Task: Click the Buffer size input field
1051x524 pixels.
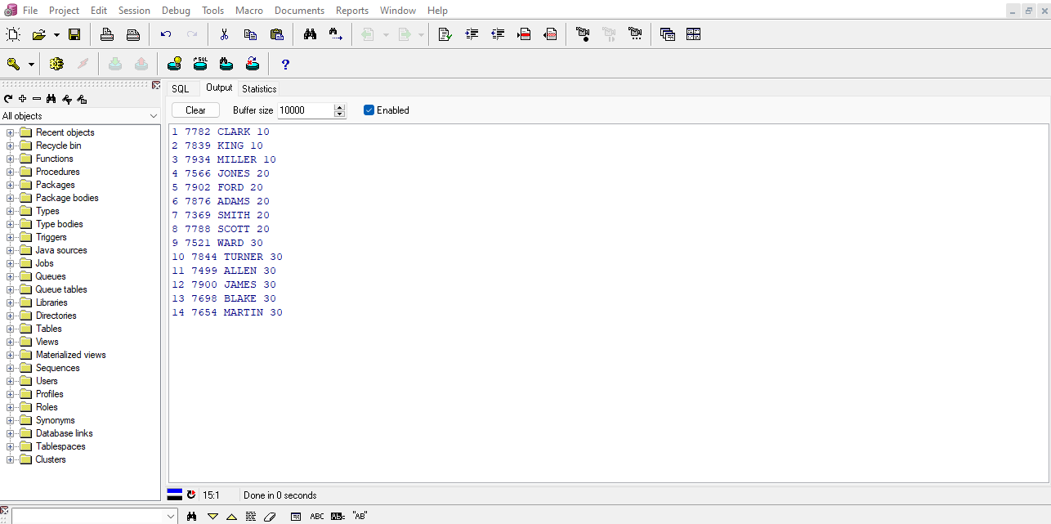Action: click(306, 110)
